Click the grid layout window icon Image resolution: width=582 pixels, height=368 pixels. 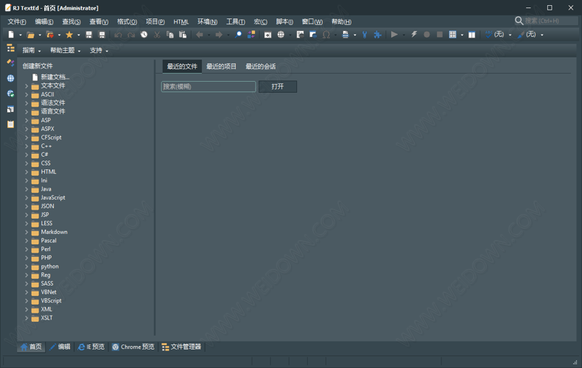point(452,35)
